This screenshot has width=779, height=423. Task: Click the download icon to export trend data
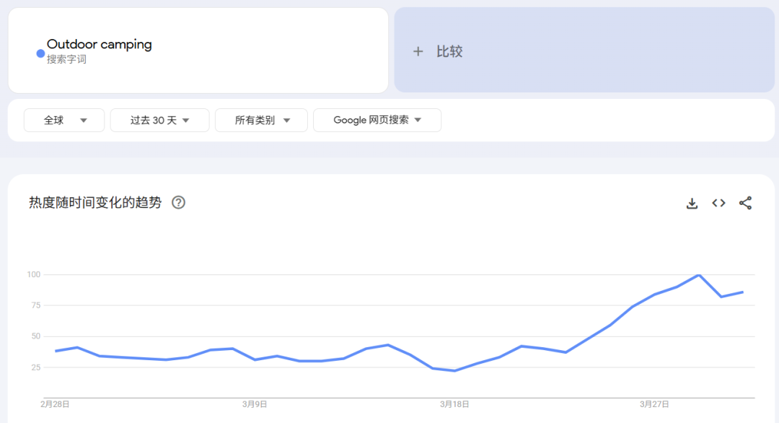tap(692, 203)
